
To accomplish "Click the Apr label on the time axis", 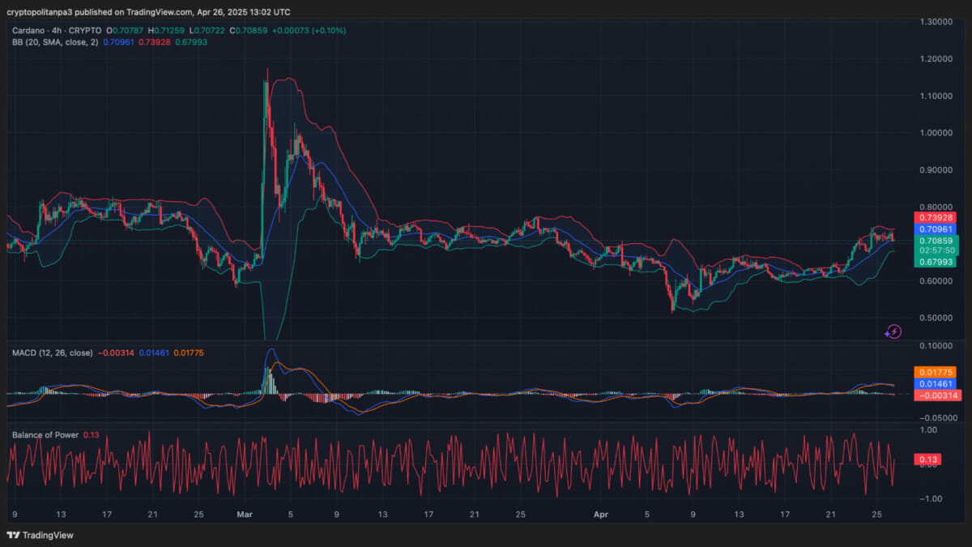I will 600,514.
